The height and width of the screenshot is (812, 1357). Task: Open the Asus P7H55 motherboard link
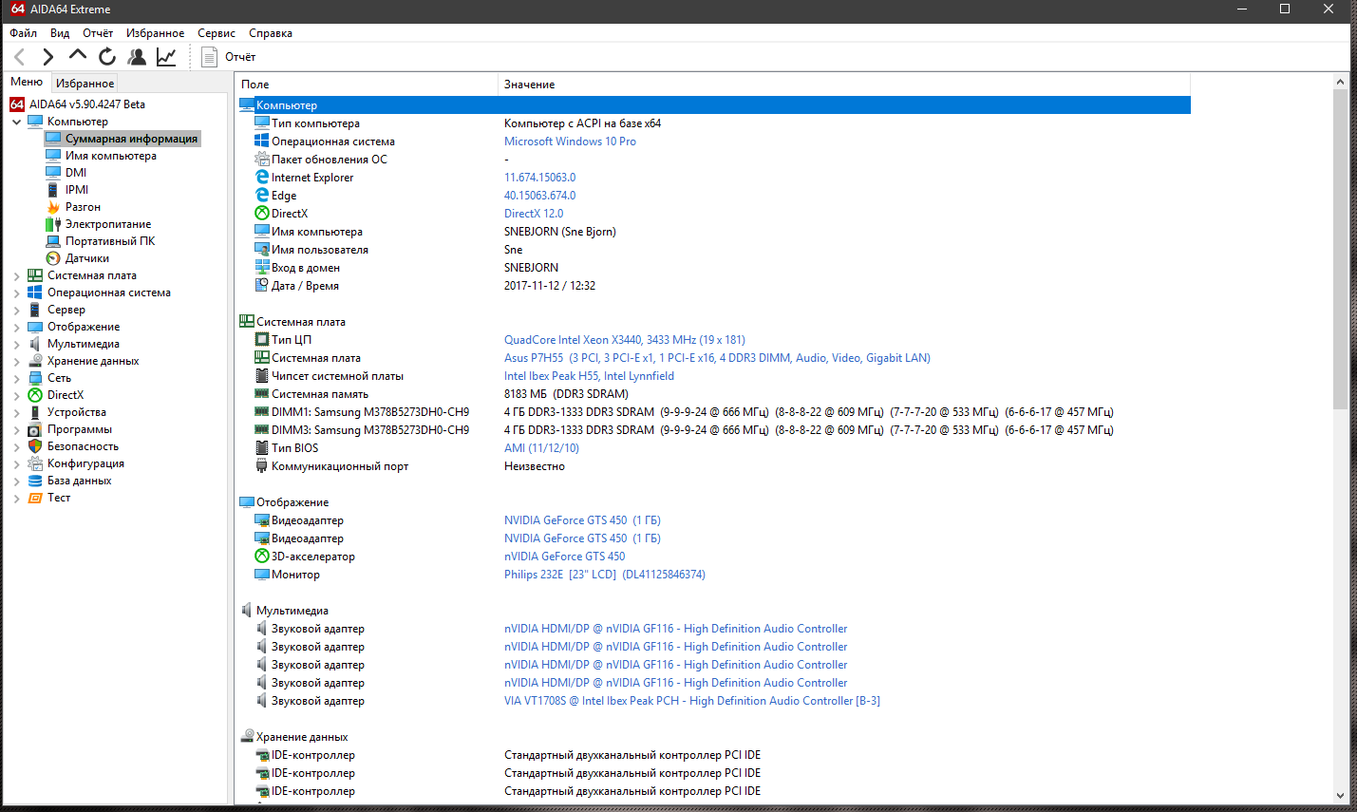pos(717,358)
